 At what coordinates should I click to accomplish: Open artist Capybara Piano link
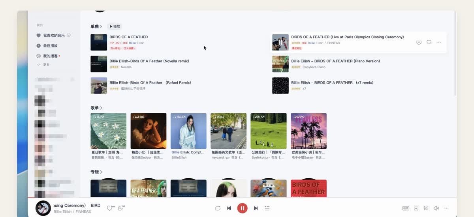pyautogui.click(x=314, y=67)
